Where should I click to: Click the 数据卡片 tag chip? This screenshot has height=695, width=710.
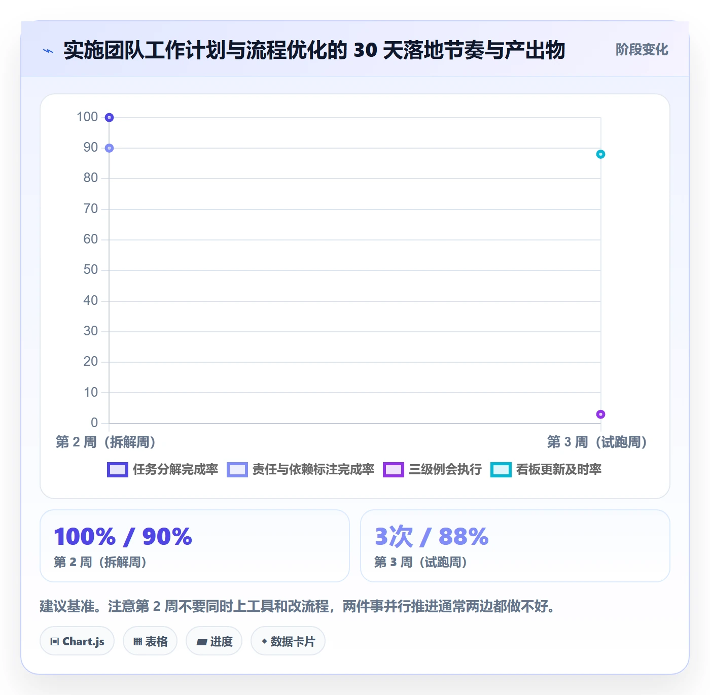coord(288,641)
